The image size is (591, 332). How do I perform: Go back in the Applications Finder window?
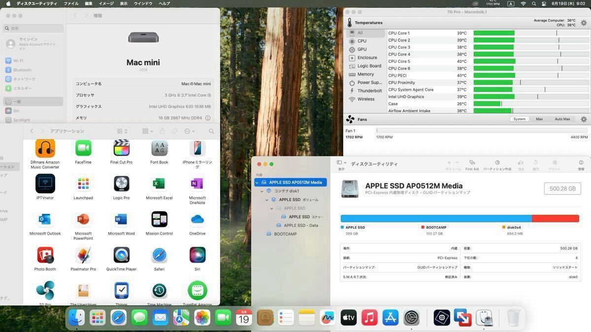pos(32,131)
